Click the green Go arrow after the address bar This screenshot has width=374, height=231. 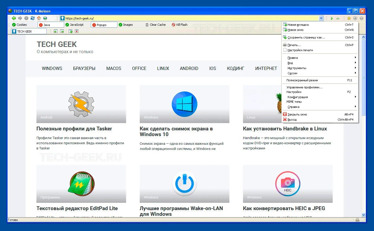tap(332, 18)
